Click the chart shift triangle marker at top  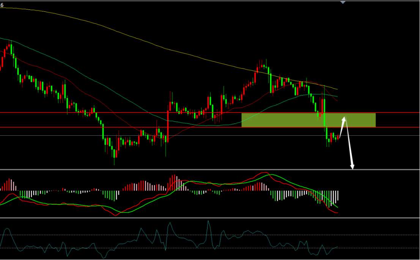click(x=343, y=2)
